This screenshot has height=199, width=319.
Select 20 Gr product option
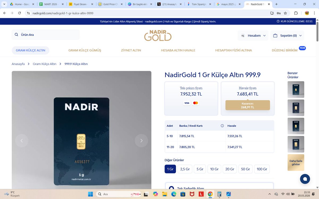tap(230, 169)
